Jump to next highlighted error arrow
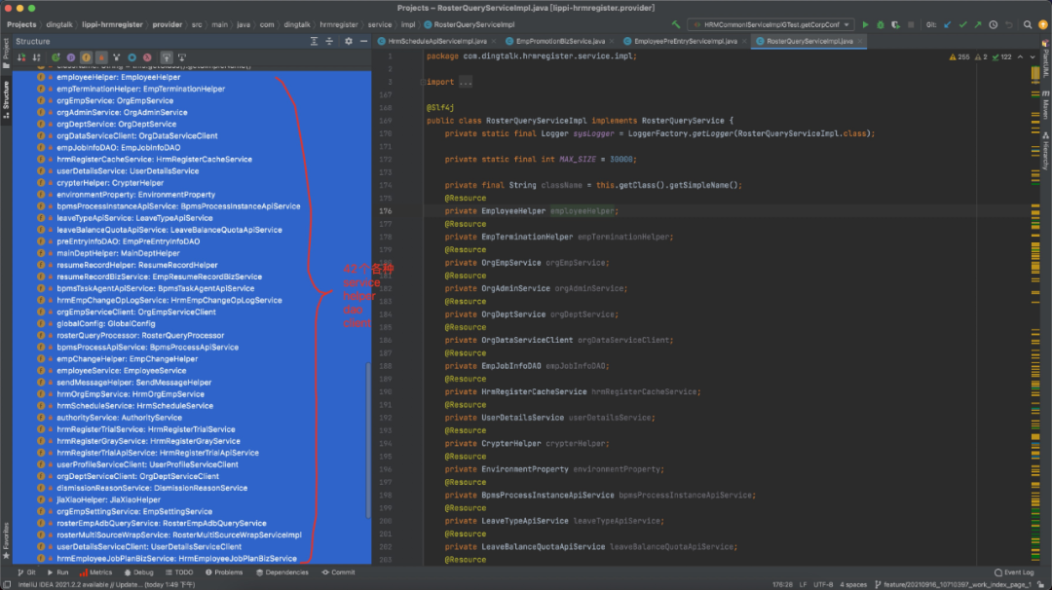The width and height of the screenshot is (1052, 590). (x=1033, y=57)
